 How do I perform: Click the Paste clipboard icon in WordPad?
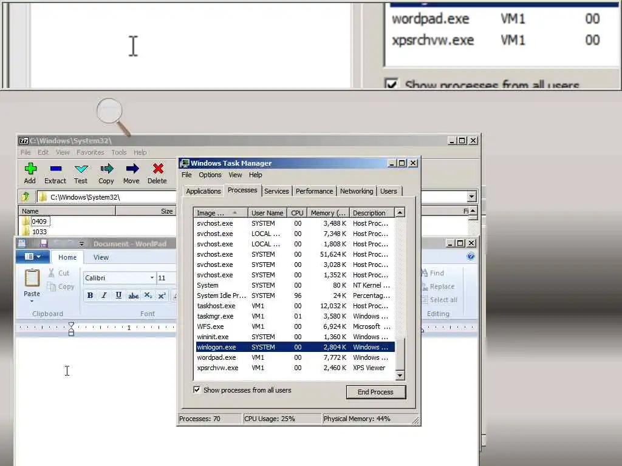[32, 278]
